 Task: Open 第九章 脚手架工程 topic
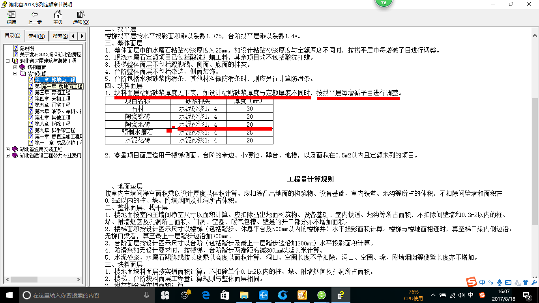[x=55, y=130]
